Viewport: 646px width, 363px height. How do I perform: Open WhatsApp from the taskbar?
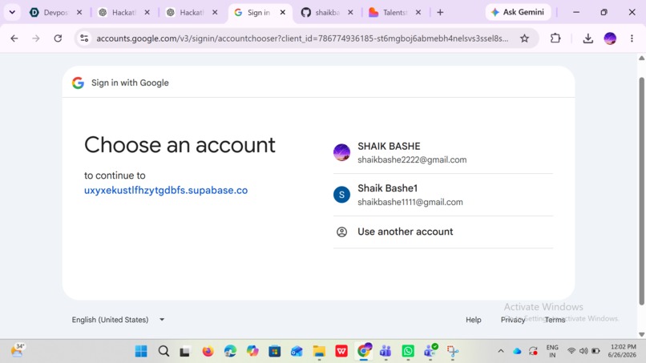(x=408, y=351)
